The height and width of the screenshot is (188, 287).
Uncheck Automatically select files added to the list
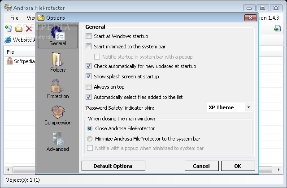pyautogui.click(x=89, y=97)
